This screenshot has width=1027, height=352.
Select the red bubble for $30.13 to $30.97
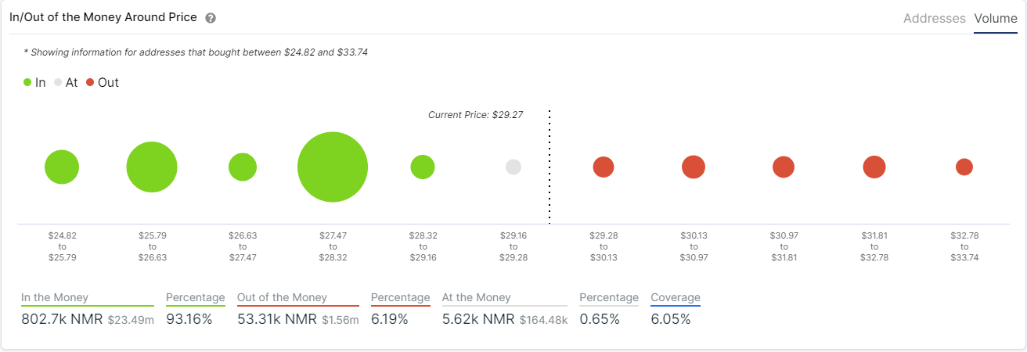pyautogui.click(x=694, y=167)
